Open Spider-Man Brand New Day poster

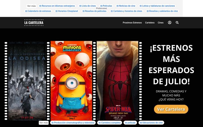(x=117, y=81)
